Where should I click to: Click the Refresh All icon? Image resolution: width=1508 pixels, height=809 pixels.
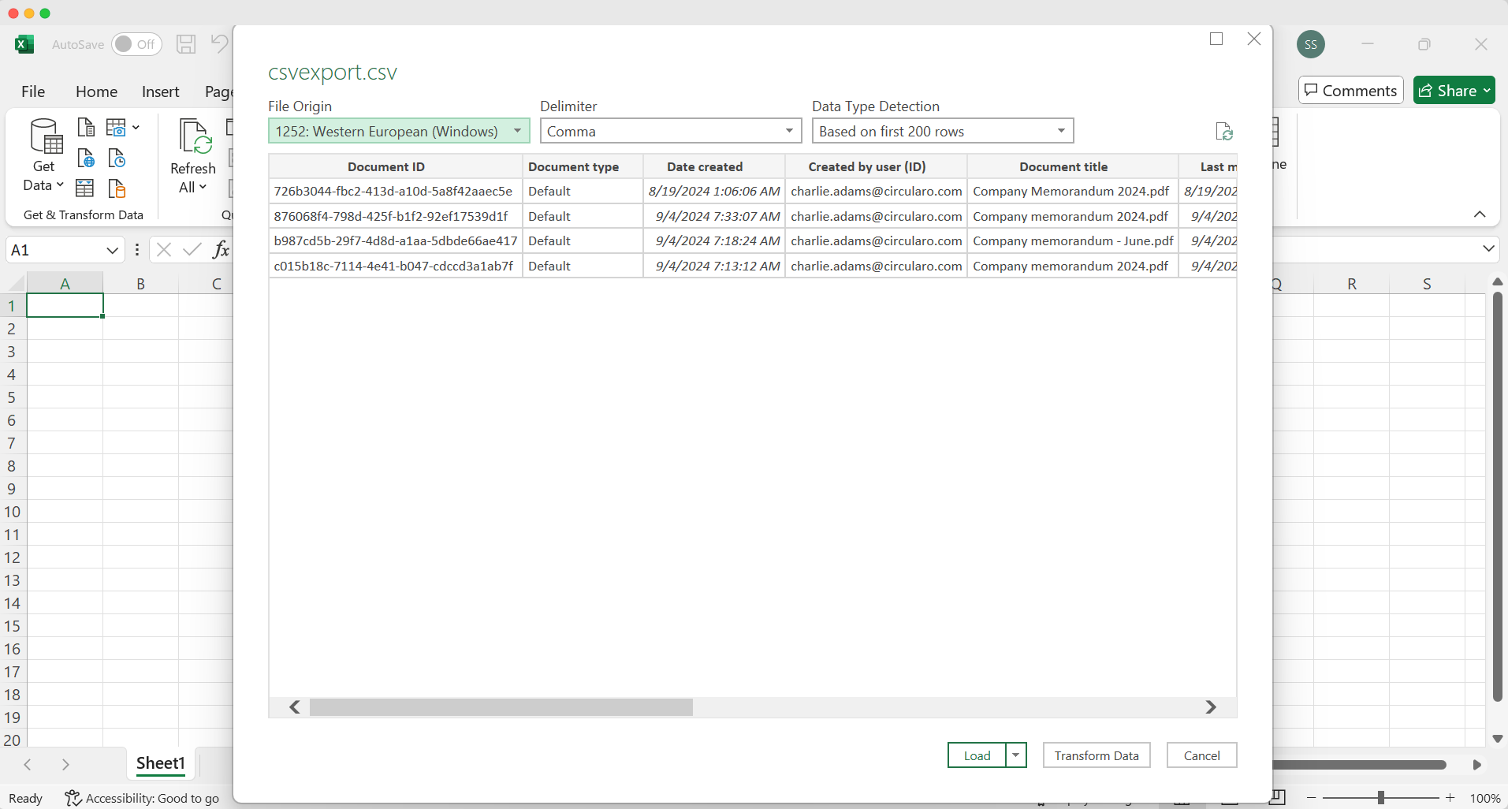[193, 136]
